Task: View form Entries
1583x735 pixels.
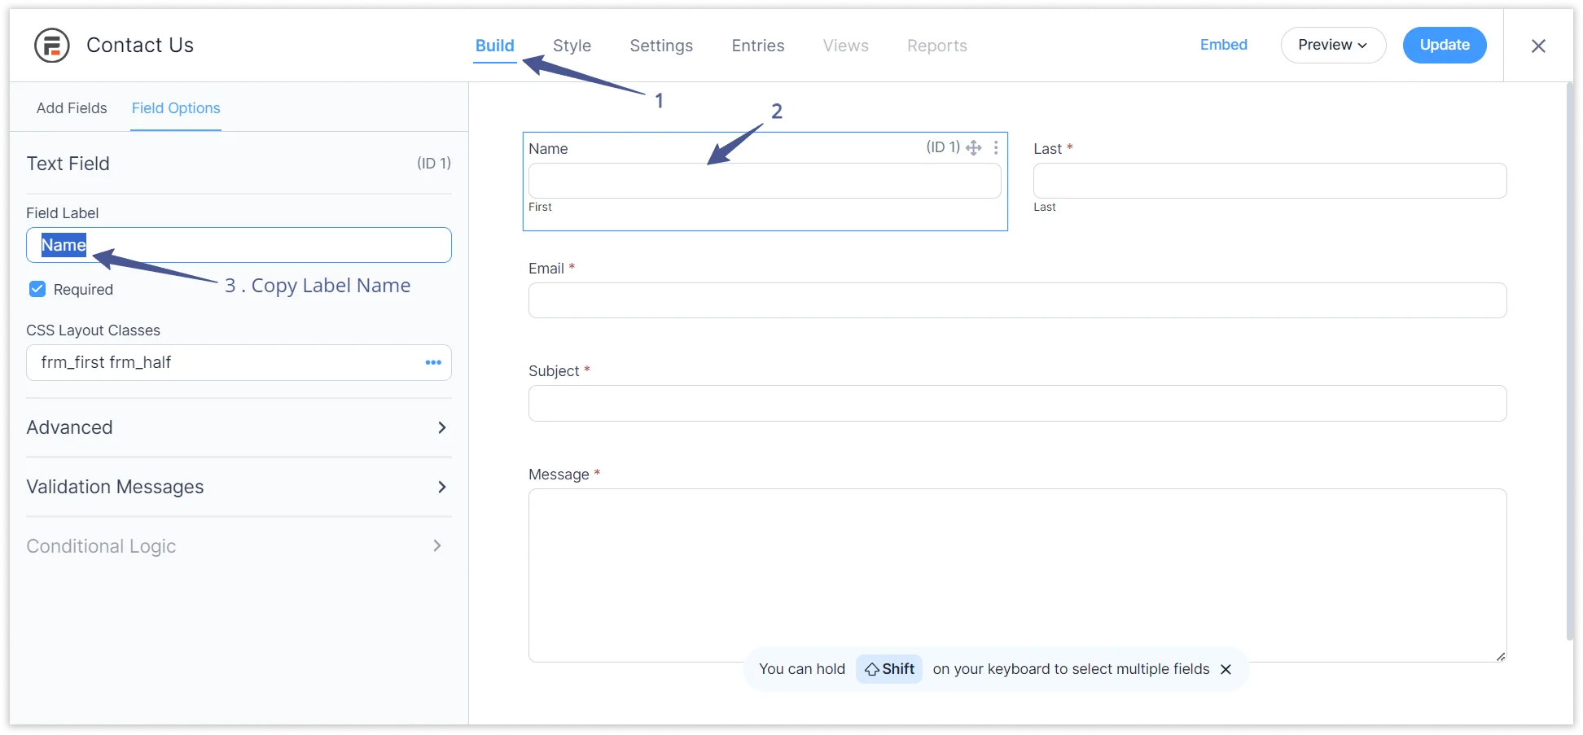Action: click(757, 46)
